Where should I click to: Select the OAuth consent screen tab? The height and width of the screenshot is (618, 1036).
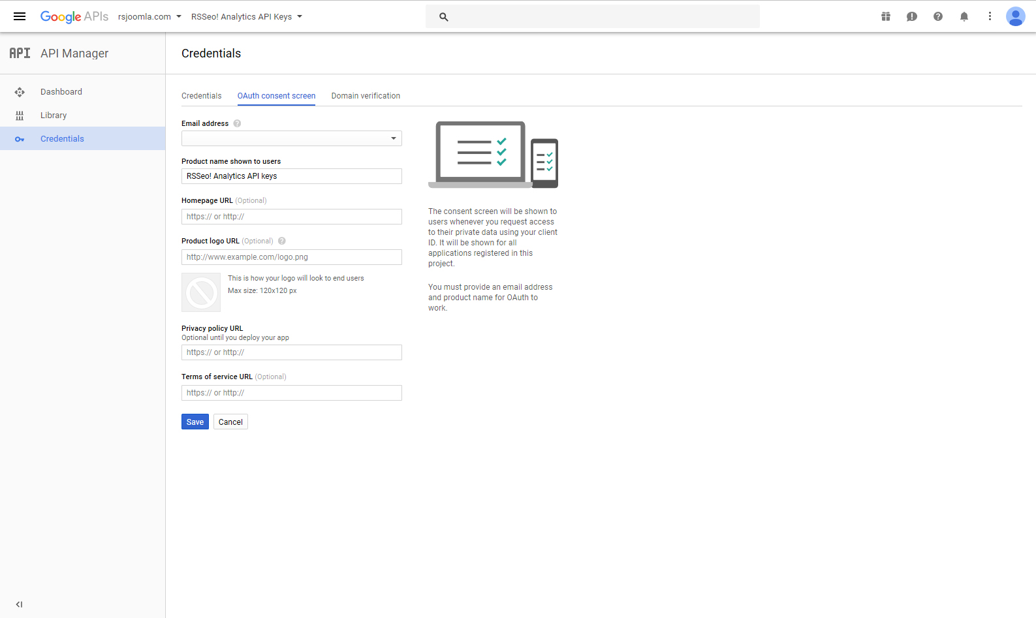click(x=276, y=96)
